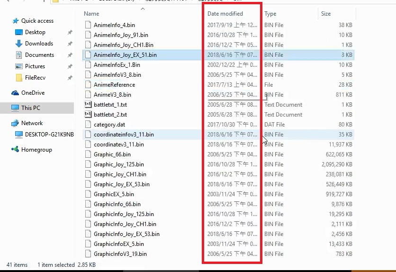Sort by the Date modified column header
This screenshot has width=396, height=272.
(225, 14)
